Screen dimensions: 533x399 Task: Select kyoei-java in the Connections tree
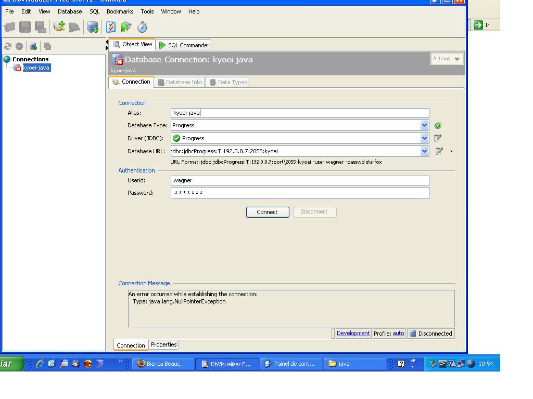pyautogui.click(x=36, y=68)
